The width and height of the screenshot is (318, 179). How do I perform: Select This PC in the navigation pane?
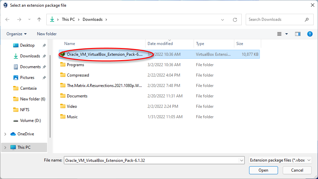24,147
